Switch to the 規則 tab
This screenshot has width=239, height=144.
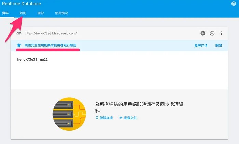pyautogui.click(x=23, y=13)
